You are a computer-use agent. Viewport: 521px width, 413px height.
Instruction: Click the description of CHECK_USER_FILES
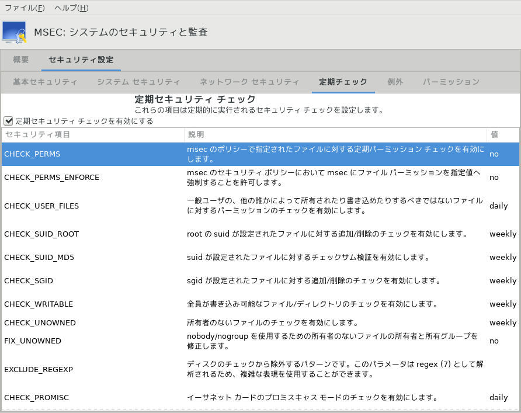(335, 206)
